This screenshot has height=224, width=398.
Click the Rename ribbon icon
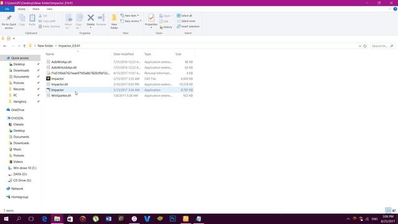pyautogui.click(x=101, y=20)
